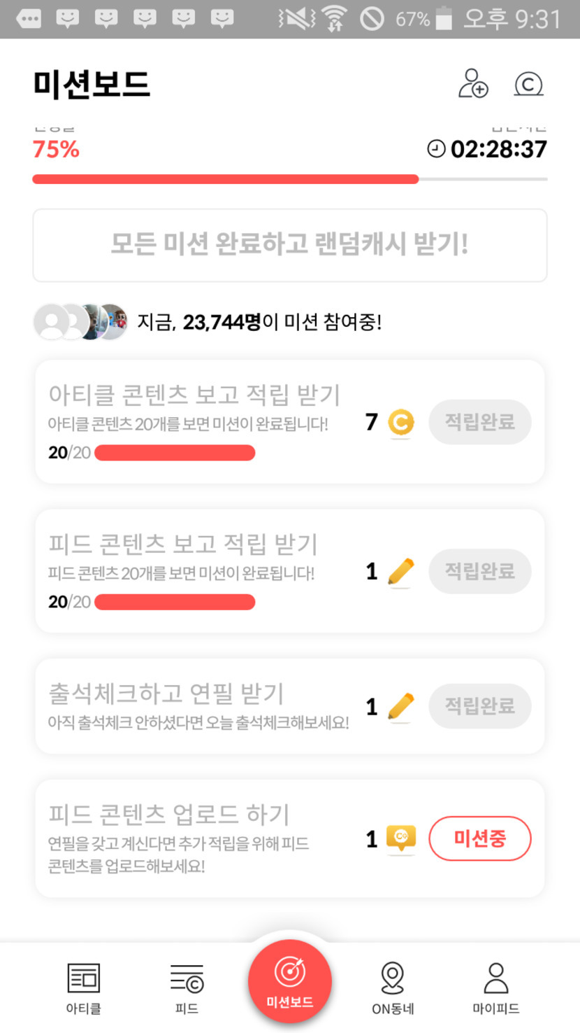The width and height of the screenshot is (580, 1033).
Task: Tap the yellow speech bubble reward icon
Action: coord(400,838)
